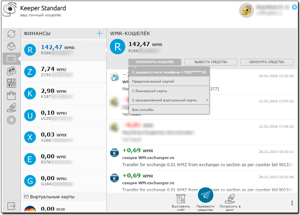Click the ОБМЕНЯТЬ СРЕДСТВА button

coord(267,62)
